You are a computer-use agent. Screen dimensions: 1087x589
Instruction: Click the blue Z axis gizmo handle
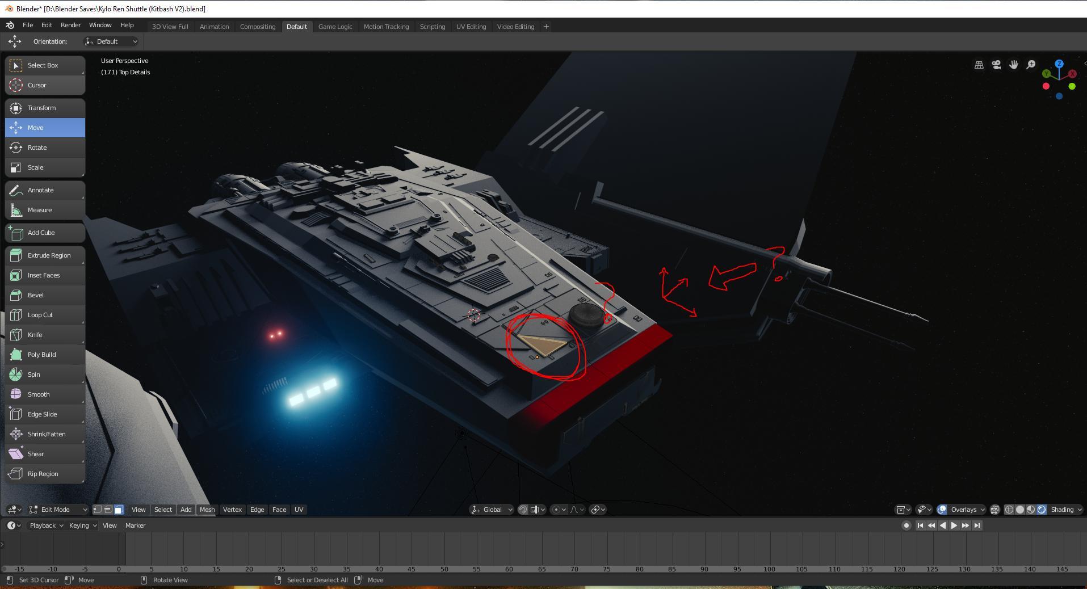coord(1059,64)
